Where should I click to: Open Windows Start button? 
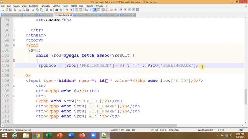[x=4, y=136]
